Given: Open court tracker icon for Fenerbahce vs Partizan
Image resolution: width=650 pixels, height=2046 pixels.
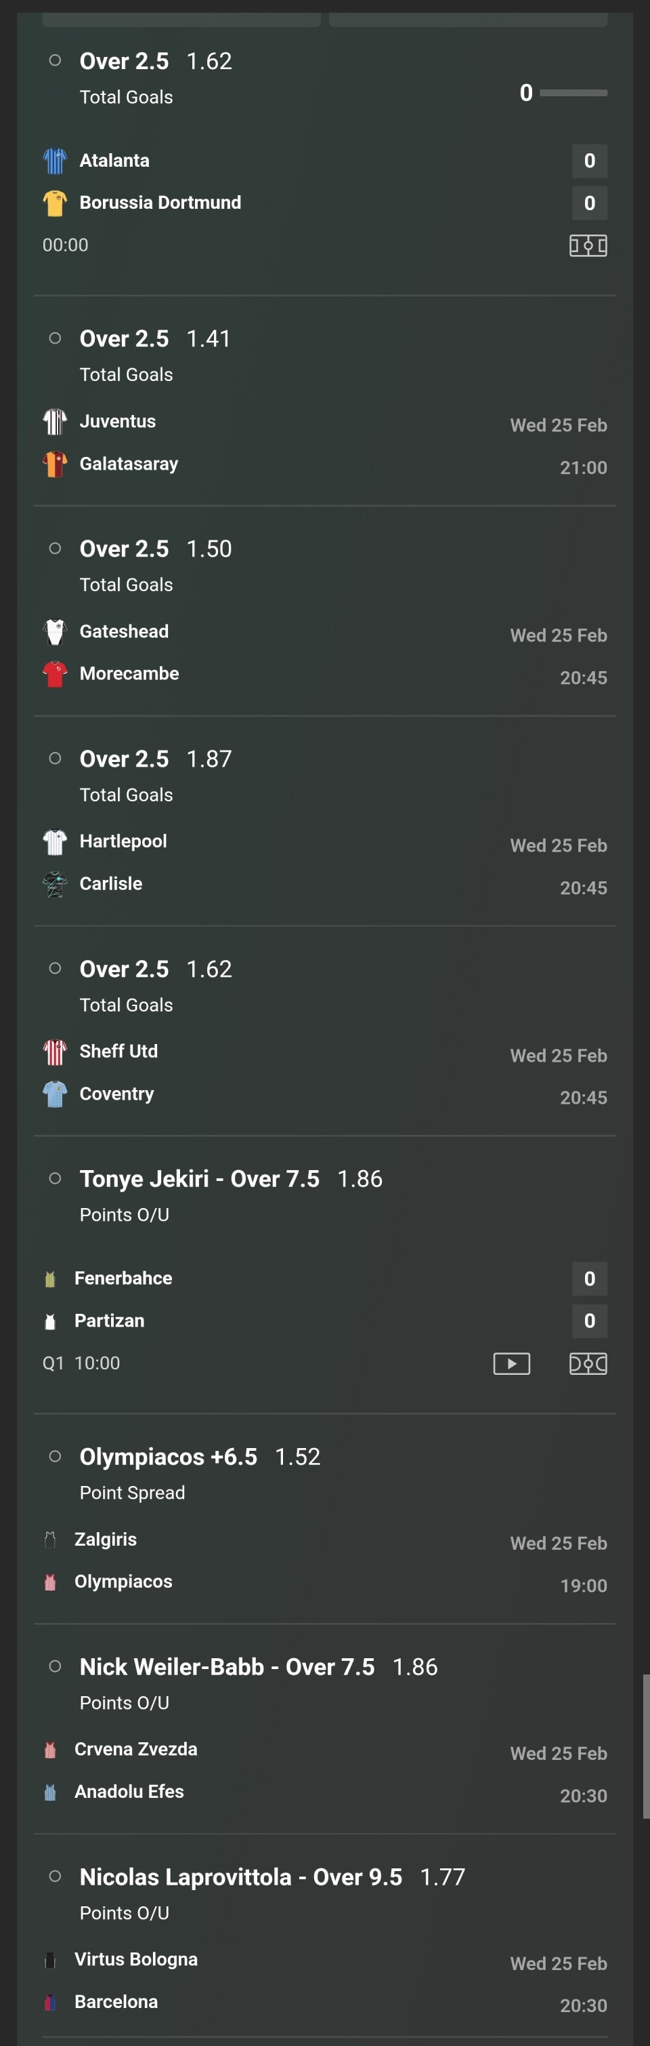Looking at the screenshot, I should pos(588,1363).
